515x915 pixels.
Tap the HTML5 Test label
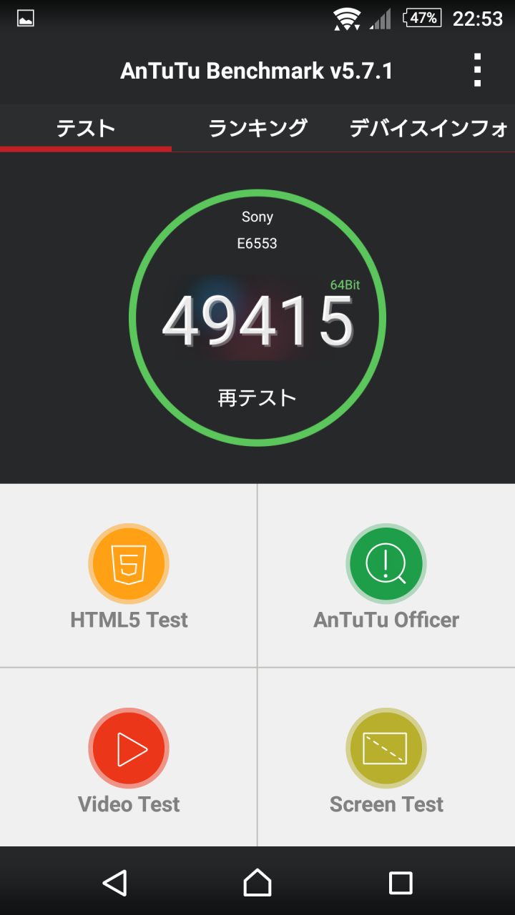(x=129, y=620)
